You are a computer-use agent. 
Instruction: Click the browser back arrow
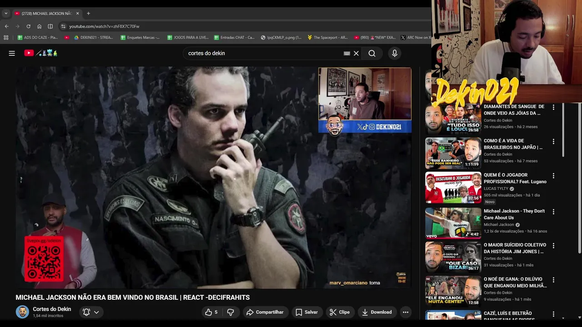pyautogui.click(x=6, y=26)
